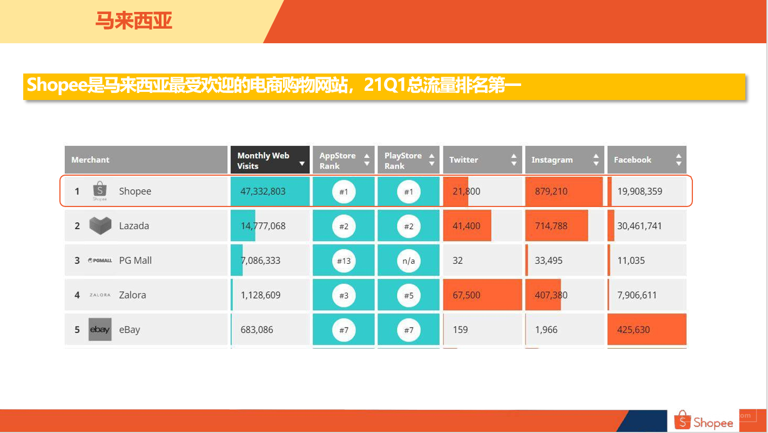This screenshot has width=768, height=433.
Task: Select the Zalora merchant name
Action: point(132,295)
